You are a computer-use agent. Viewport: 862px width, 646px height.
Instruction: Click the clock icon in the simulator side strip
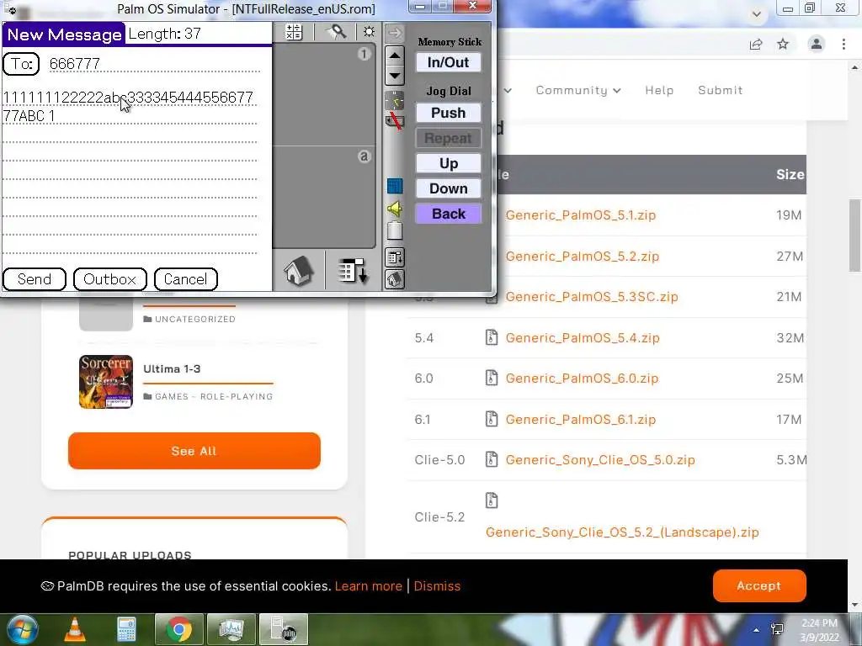(x=395, y=101)
